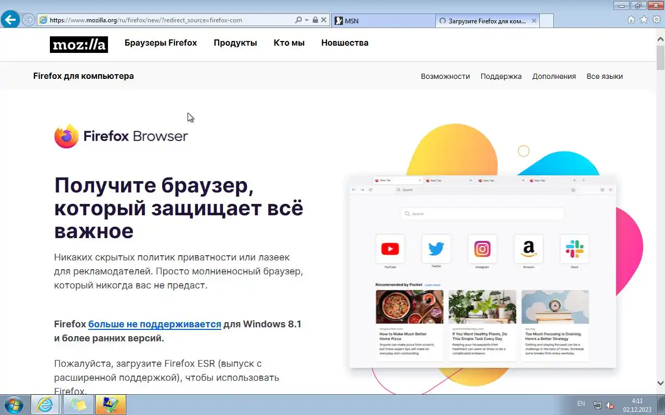This screenshot has width=665, height=415.
Task: Open the Кто мы menu
Action: coord(289,43)
